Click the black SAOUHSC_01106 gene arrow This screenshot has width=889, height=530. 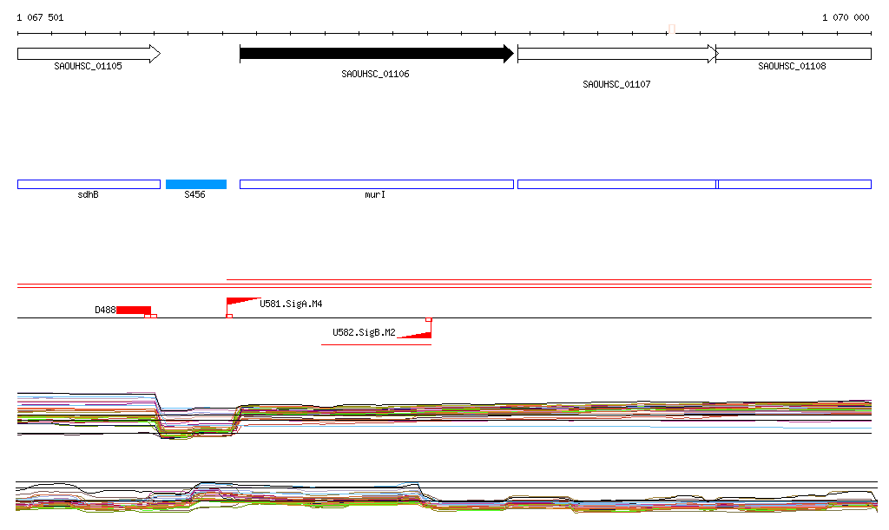coord(376,54)
